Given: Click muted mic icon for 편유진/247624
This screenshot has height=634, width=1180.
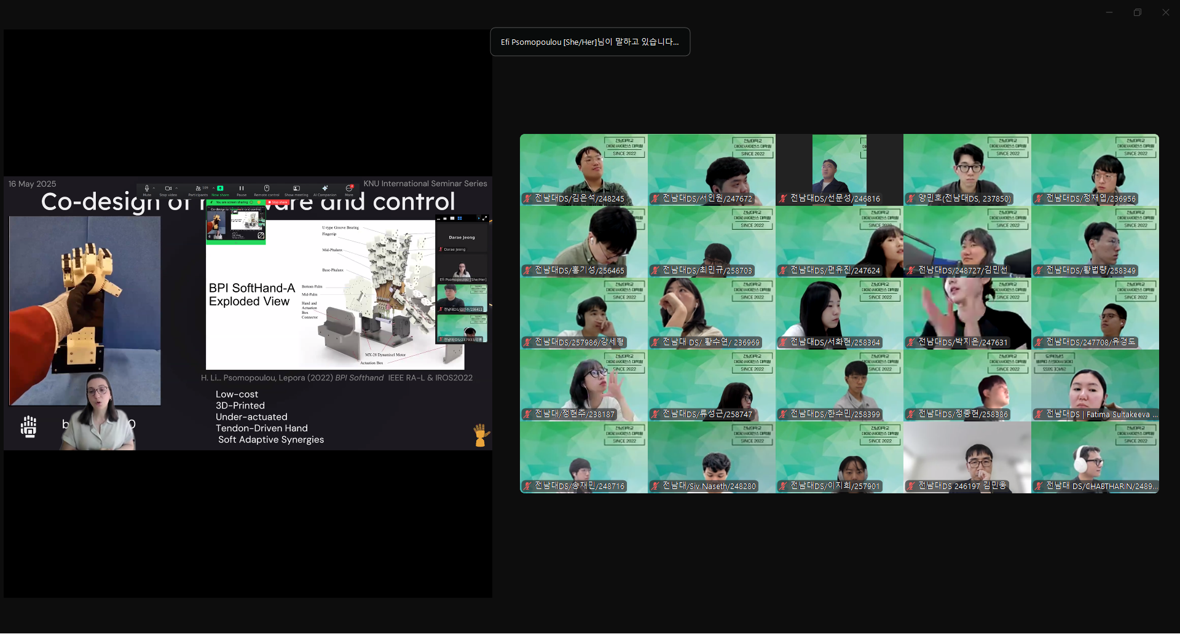Looking at the screenshot, I should (783, 270).
